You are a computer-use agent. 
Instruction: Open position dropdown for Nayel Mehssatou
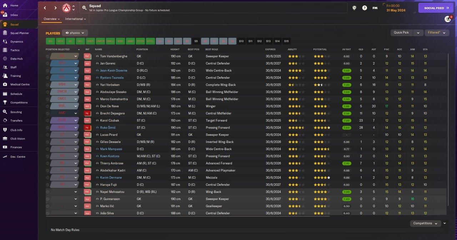point(64,192)
